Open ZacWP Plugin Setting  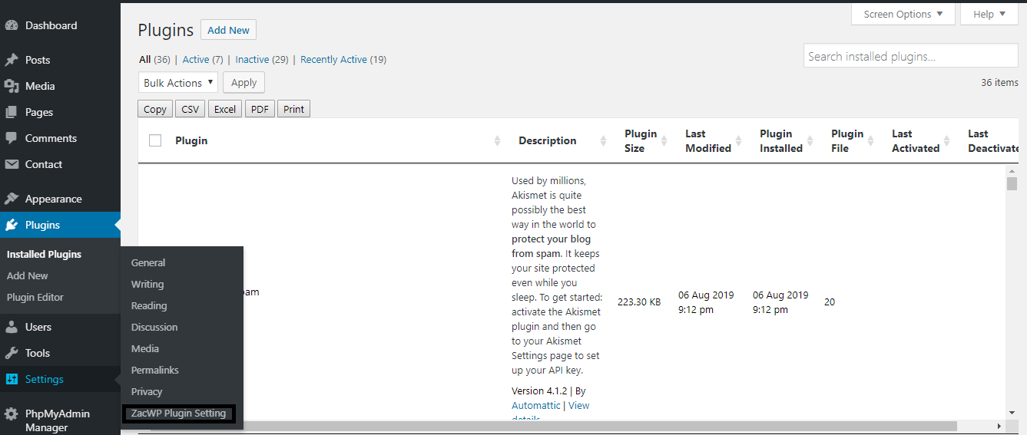pyautogui.click(x=179, y=413)
